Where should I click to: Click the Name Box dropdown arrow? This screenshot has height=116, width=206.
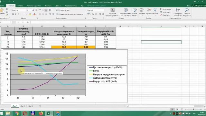[10, 22]
